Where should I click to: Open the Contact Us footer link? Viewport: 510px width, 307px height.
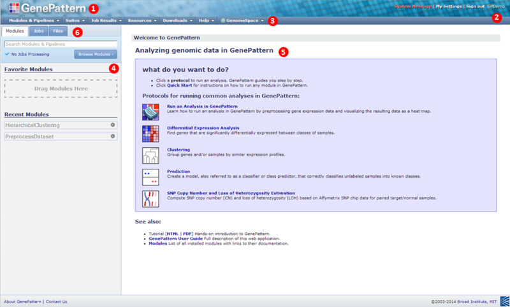[56, 301]
